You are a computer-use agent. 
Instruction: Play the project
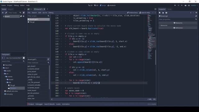[x=175, y=5]
